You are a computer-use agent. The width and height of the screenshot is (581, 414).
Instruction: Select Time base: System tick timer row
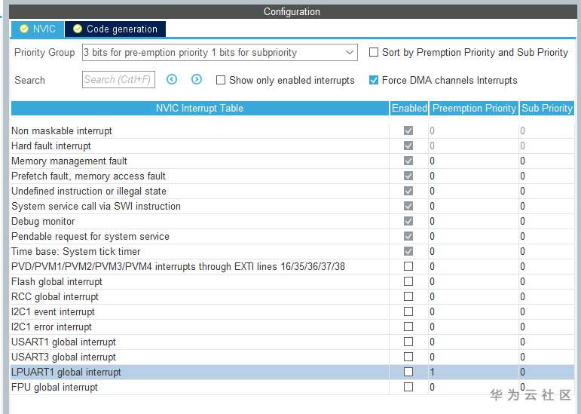pyautogui.click(x=292, y=251)
